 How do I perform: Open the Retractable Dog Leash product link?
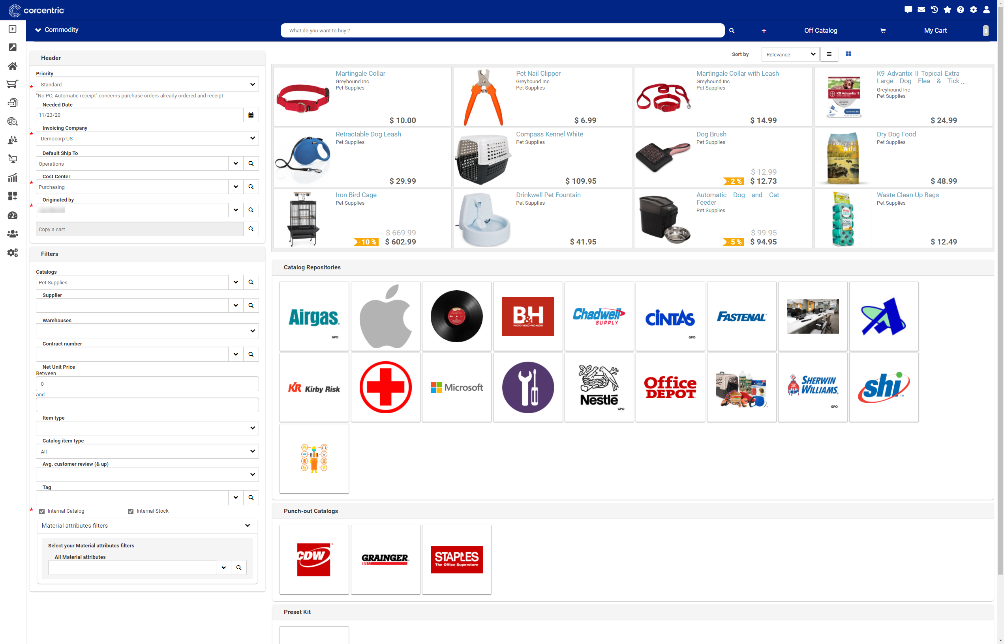click(368, 134)
